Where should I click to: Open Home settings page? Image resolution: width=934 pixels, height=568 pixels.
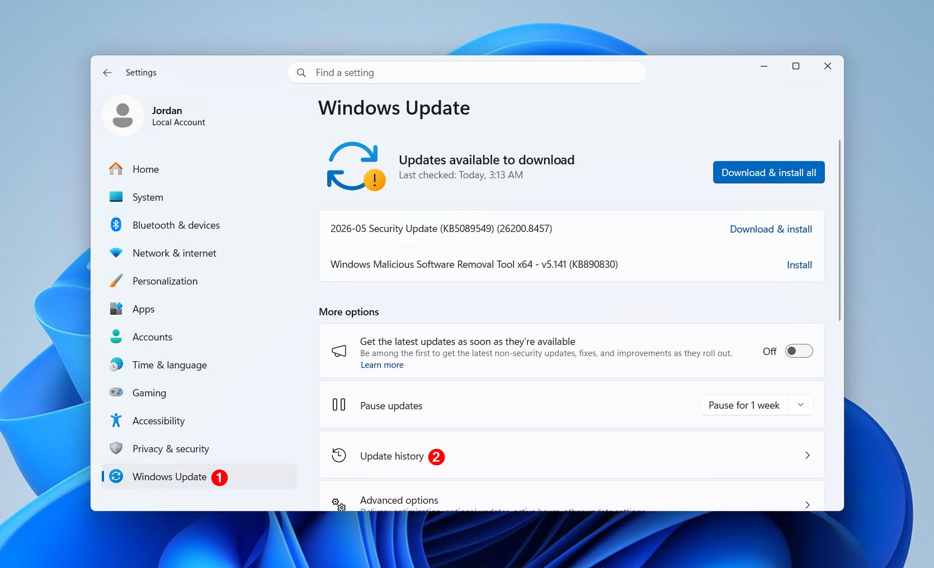(199, 169)
